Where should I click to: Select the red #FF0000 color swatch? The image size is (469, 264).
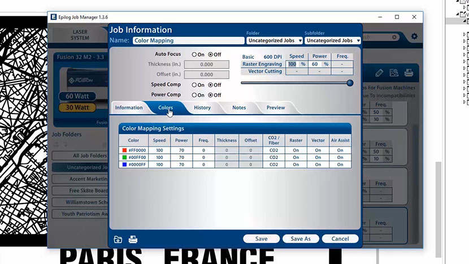pos(125,150)
